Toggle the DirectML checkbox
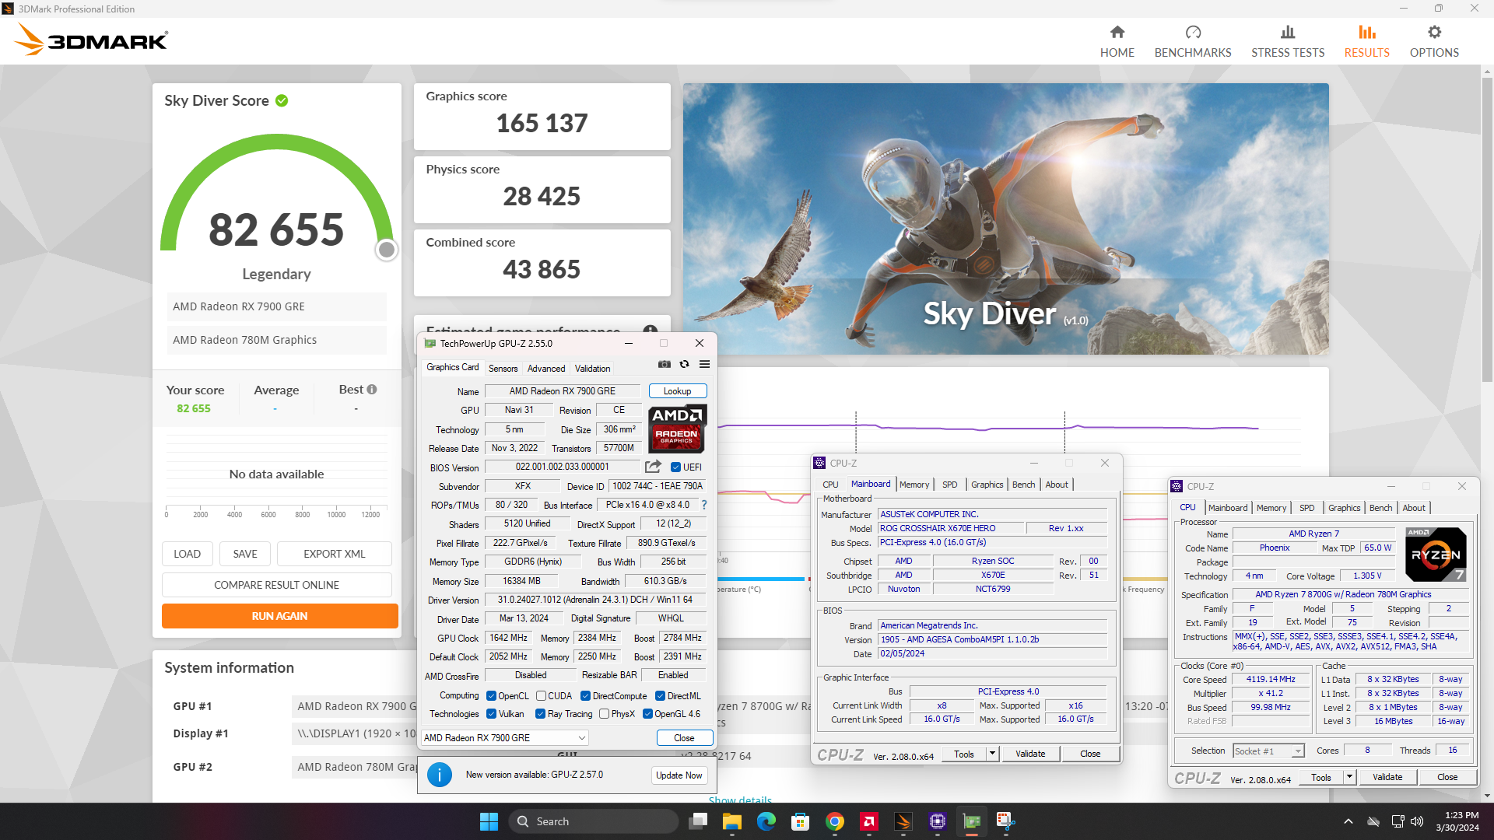 [x=660, y=696]
